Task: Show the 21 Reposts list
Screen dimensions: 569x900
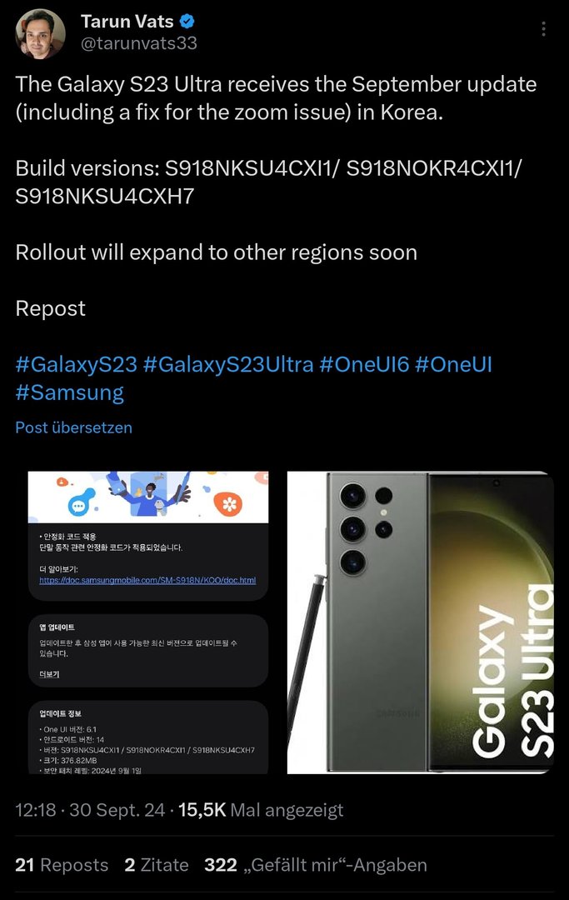Action: pos(62,865)
